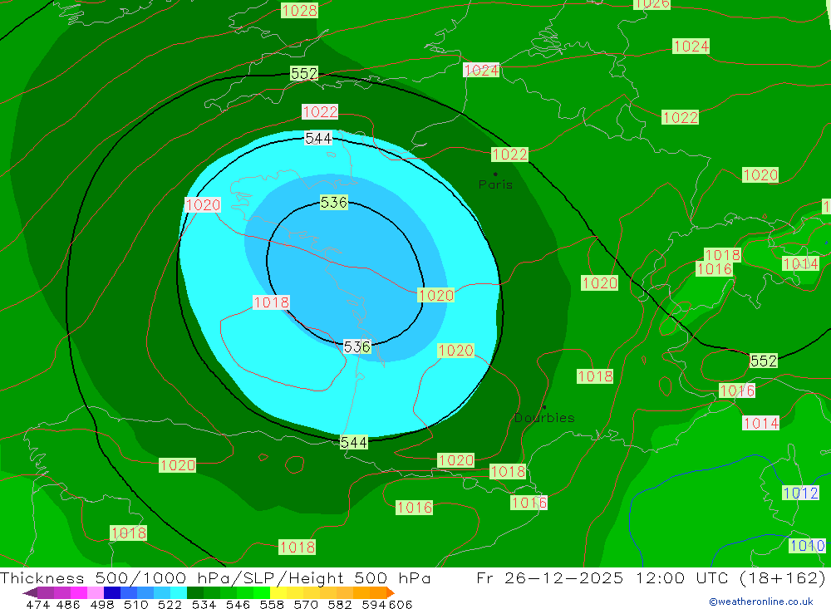Click the 510 legend value
Image resolution: width=831 pixels, height=609 pixels.
click(x=135, y=605)
